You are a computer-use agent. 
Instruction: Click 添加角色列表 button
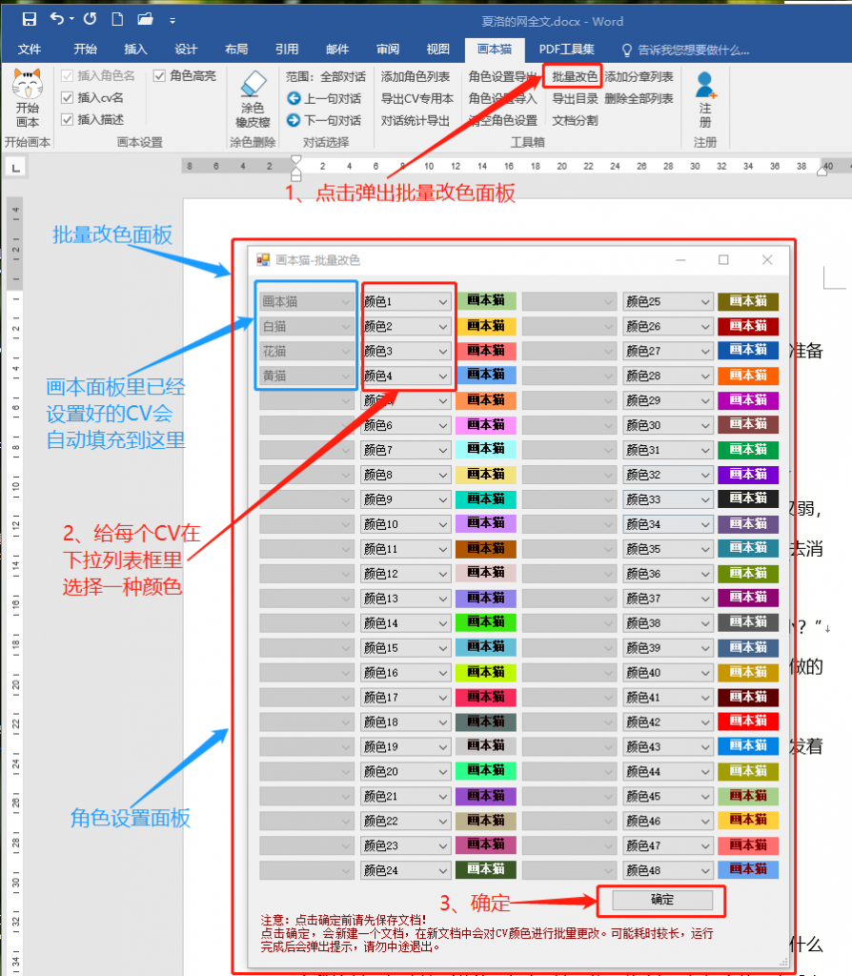click(x=416, y=76)
